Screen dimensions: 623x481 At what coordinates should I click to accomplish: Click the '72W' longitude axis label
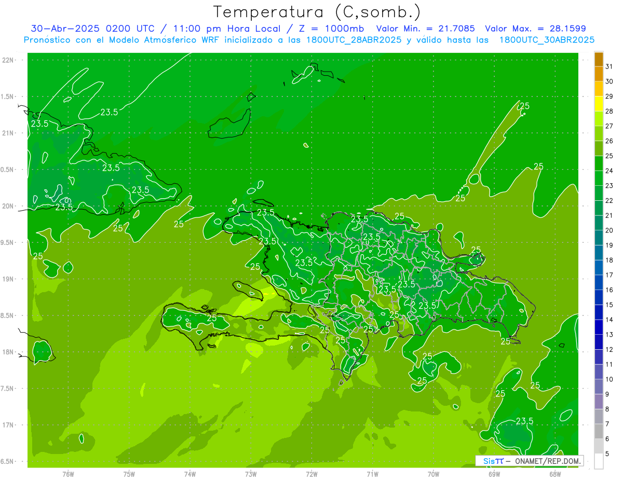[311, 474]
